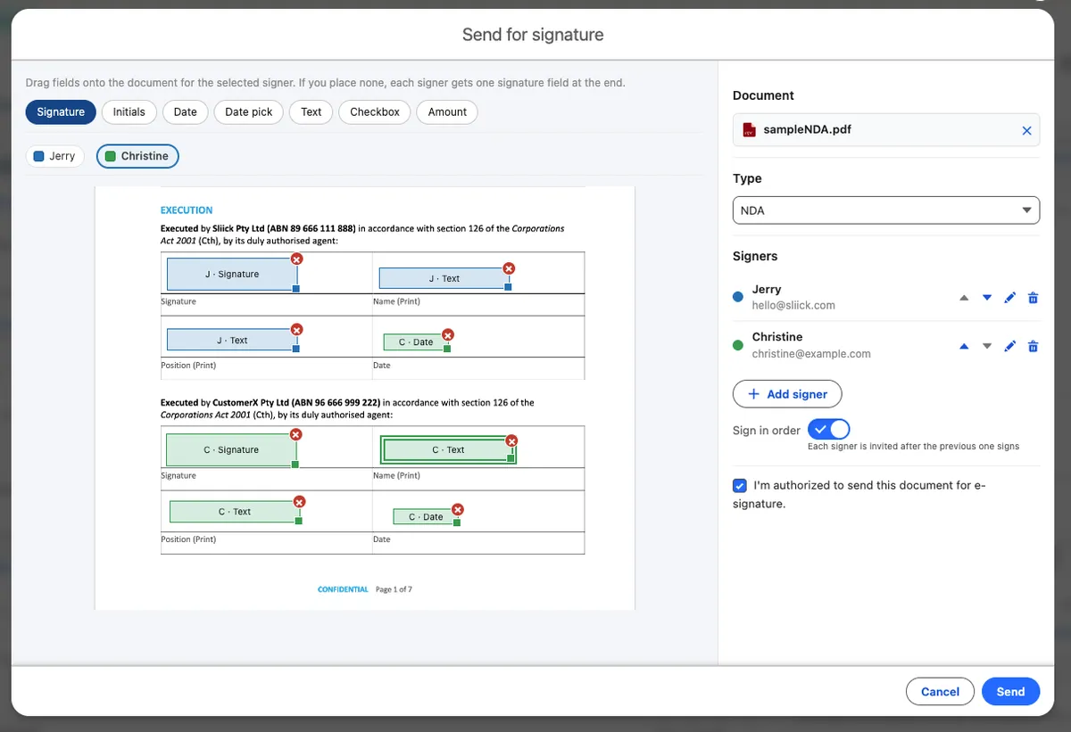
Task: Select the Text field type
Action: pyautogui.click(x=311, y=112)
